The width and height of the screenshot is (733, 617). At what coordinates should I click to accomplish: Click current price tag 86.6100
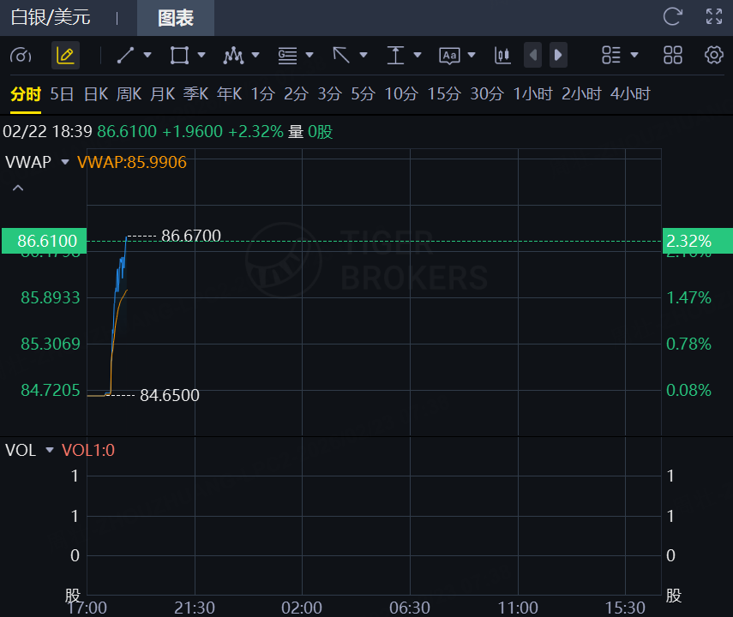click(x=45, y=241)
